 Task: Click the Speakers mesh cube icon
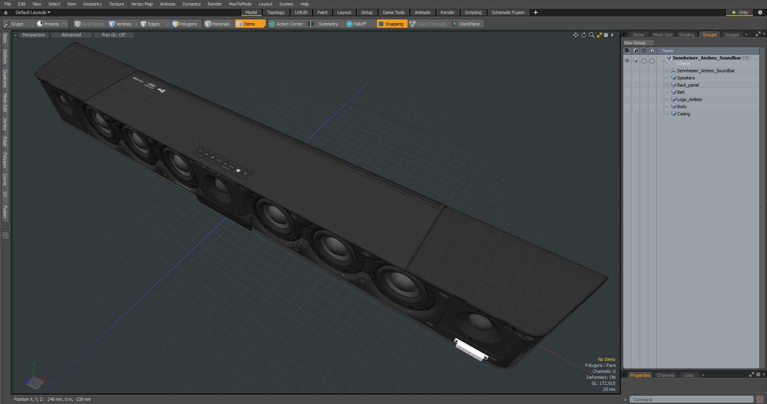pos(674,78)
